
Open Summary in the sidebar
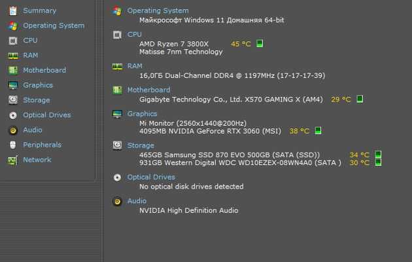point(39,10)
